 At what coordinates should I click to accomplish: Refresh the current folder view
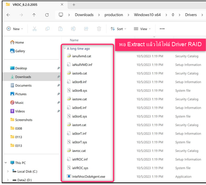(47, 15)
